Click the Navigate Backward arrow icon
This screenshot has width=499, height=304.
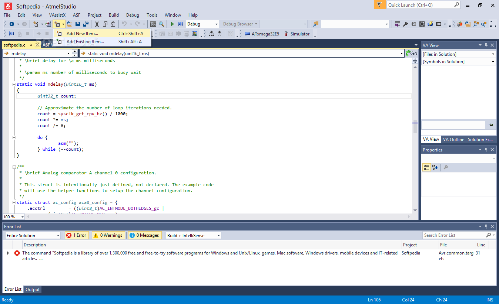pyautogui.click(x=12, y=24)
